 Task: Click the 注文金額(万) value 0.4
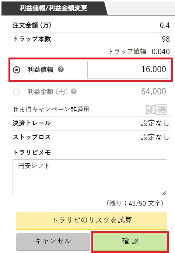click(x=165, y=25)
